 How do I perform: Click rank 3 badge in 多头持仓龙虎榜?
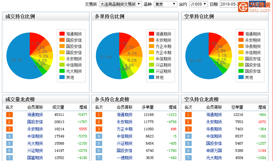[99, 129]
